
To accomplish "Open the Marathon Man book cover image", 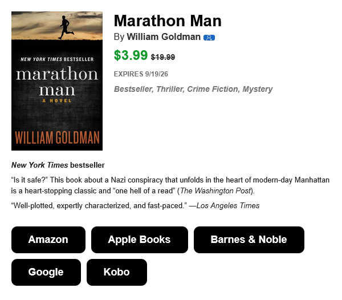I will click(57, 81).
